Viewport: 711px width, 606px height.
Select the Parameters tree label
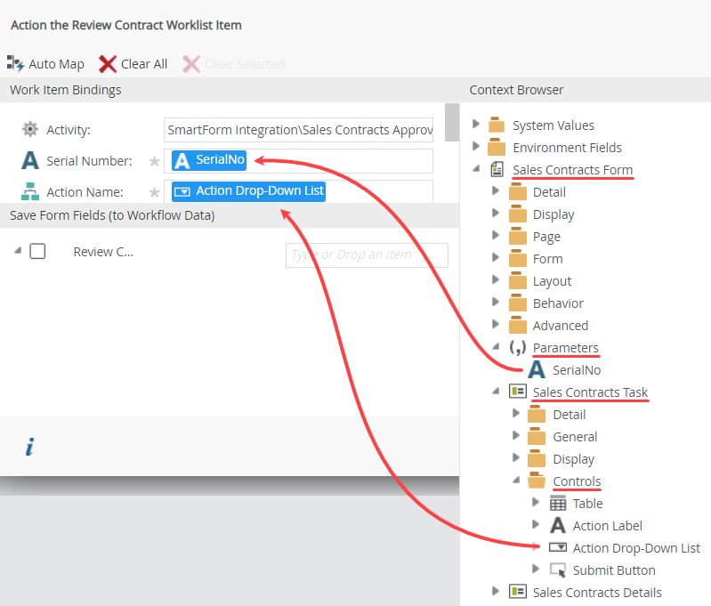pos(565,348)
